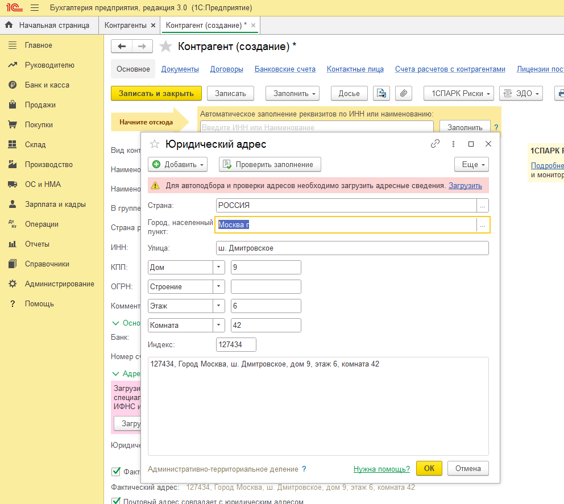Click Записать и закрыть button
This screenshot has width=564, height=504.
click(x=156, y=93)
